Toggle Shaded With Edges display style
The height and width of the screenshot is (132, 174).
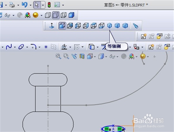click(56, 15)
